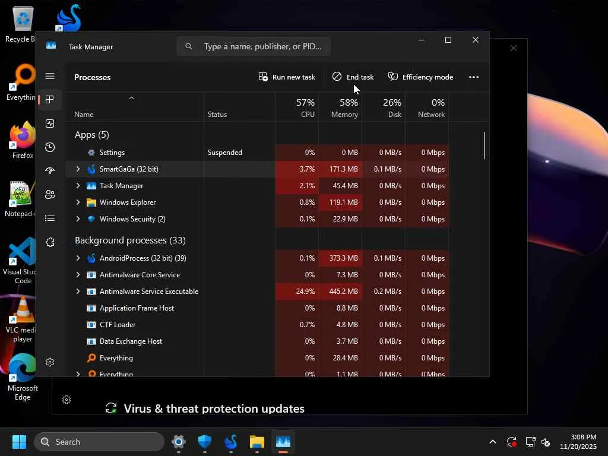This screenshot has height=456, width=608.
Task: Click the refresh icon beside Virus & threat protection updates
Action: tap(111, 408)
